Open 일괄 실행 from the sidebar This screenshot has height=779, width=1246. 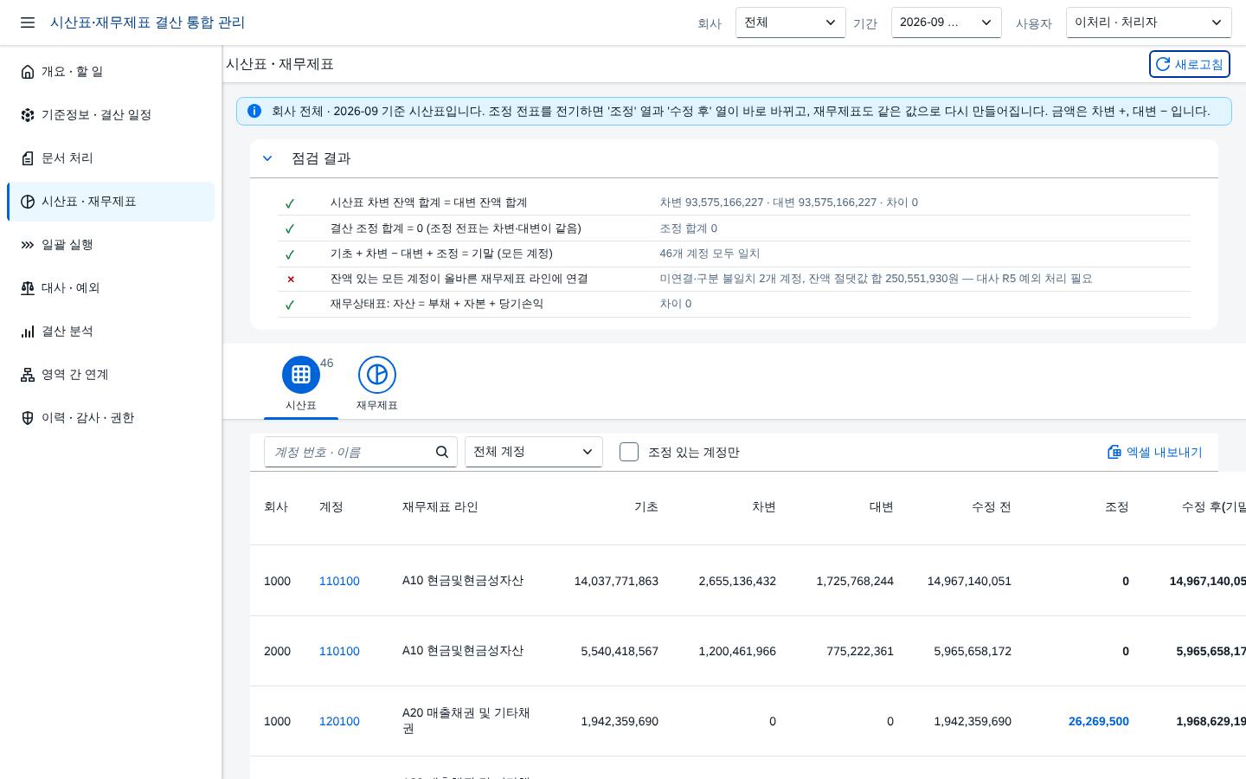coord(111,245)
